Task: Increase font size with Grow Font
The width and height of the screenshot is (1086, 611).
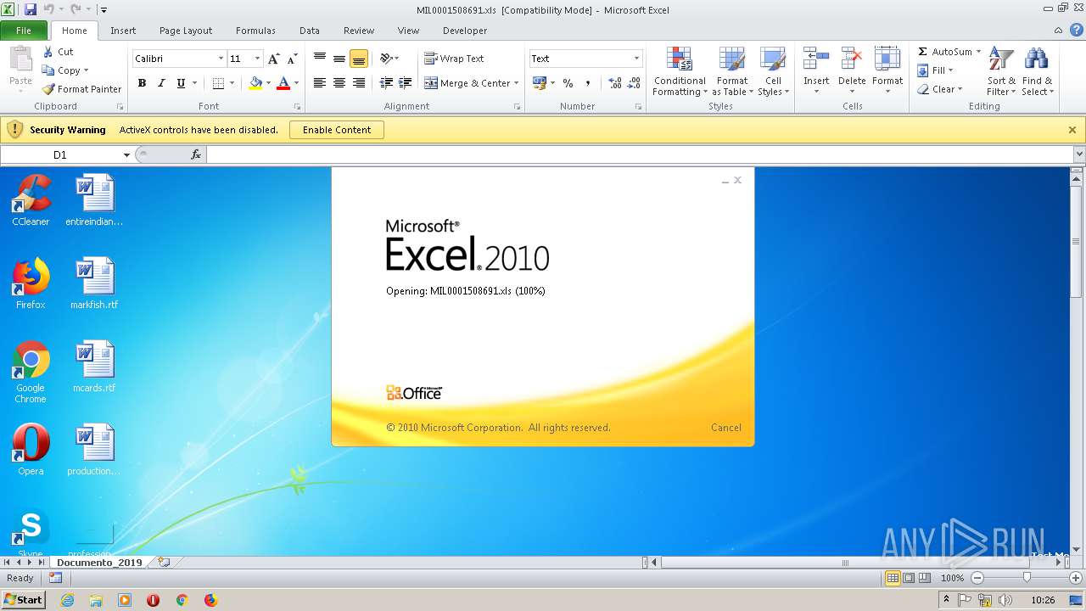Action: pos(273,59)
